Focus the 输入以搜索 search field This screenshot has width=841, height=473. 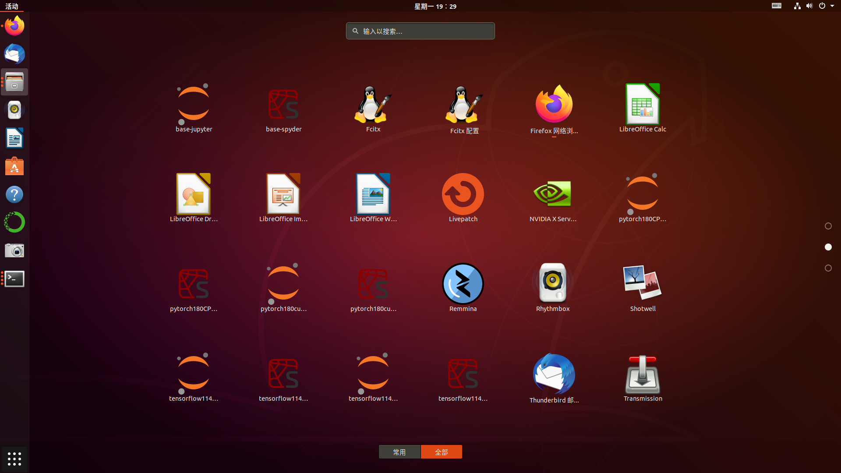coord(420,31)
